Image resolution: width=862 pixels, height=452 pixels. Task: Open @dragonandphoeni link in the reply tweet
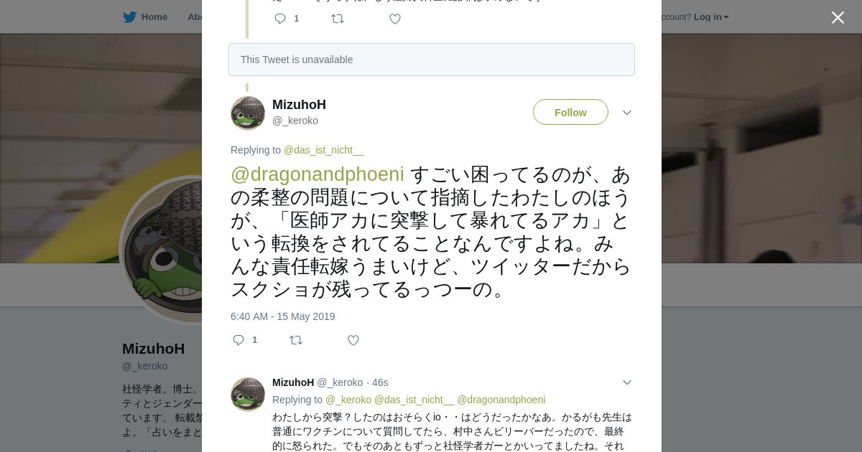(501, 400)
